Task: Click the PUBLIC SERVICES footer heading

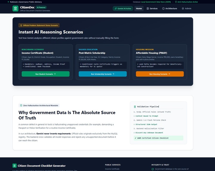Action: 113,165
